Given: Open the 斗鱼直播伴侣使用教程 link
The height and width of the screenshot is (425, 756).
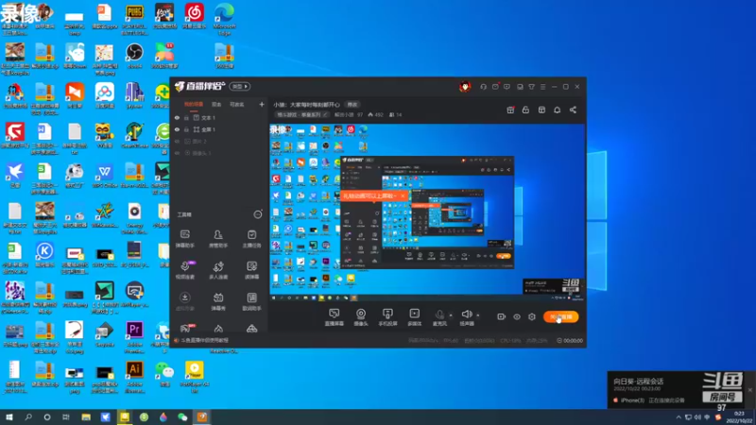Looking at the screenshot, I should tap(204, 340).
